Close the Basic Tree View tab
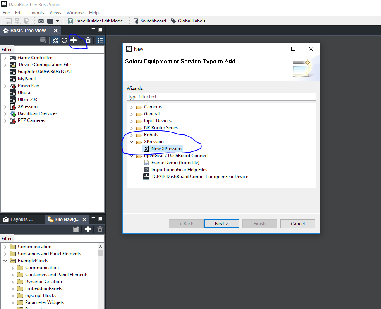 [x=56, y=31]
